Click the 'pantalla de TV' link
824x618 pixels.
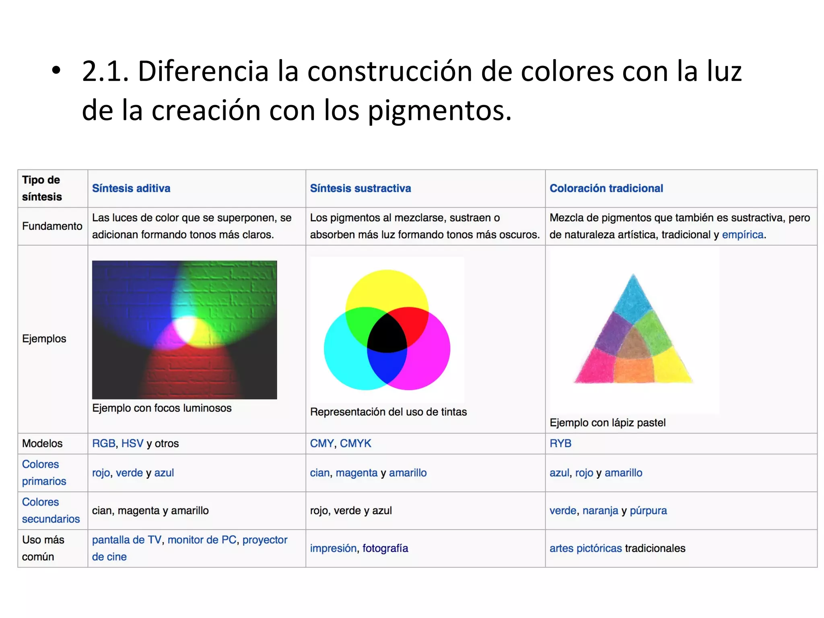127,540
